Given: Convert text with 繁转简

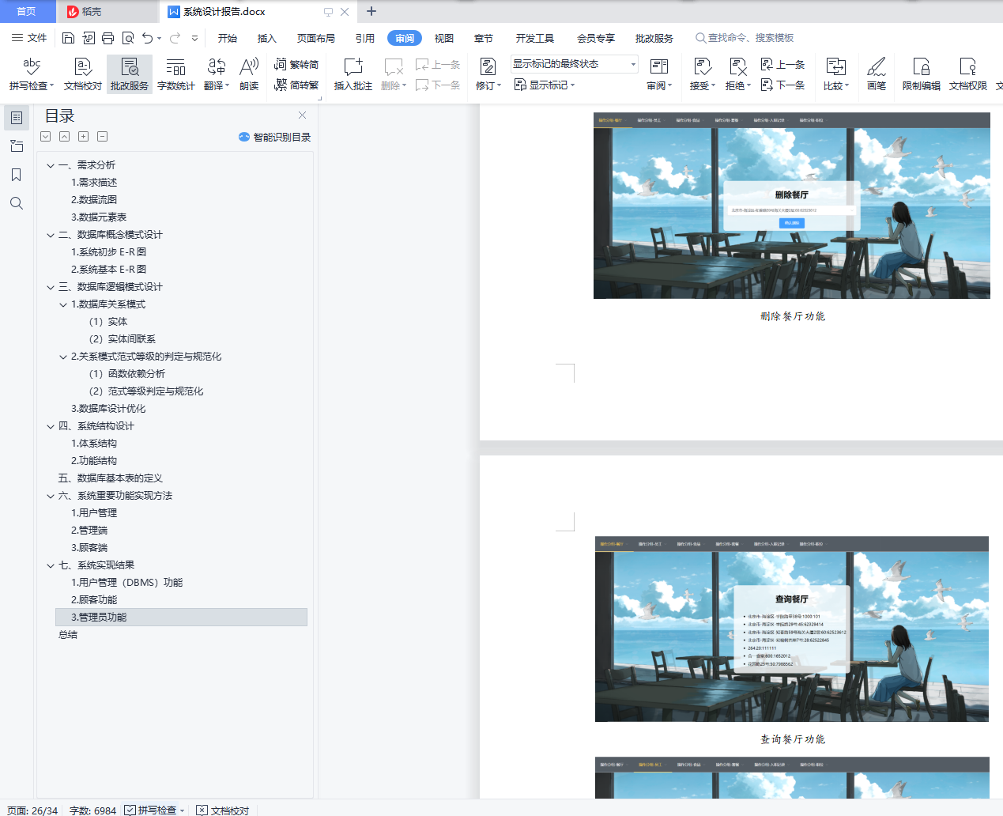Looking at the screenshot, I should pos(296,65).
